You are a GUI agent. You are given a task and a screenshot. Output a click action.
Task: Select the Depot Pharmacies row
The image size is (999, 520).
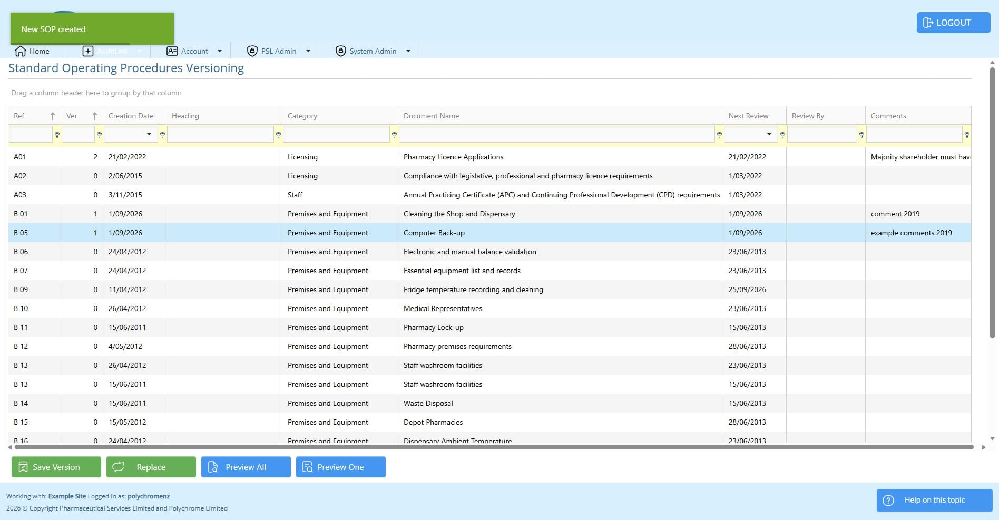[489, 422]
